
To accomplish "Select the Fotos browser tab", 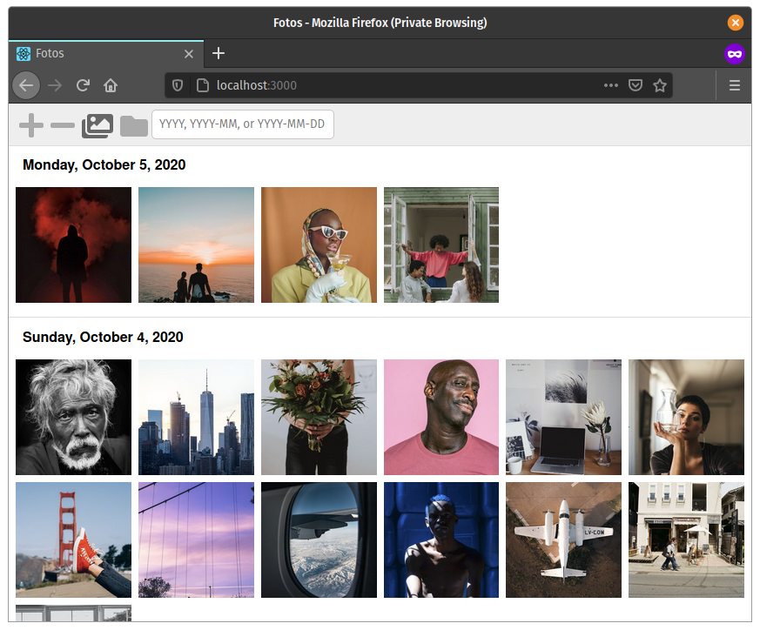I will click(x=106, y=53).
